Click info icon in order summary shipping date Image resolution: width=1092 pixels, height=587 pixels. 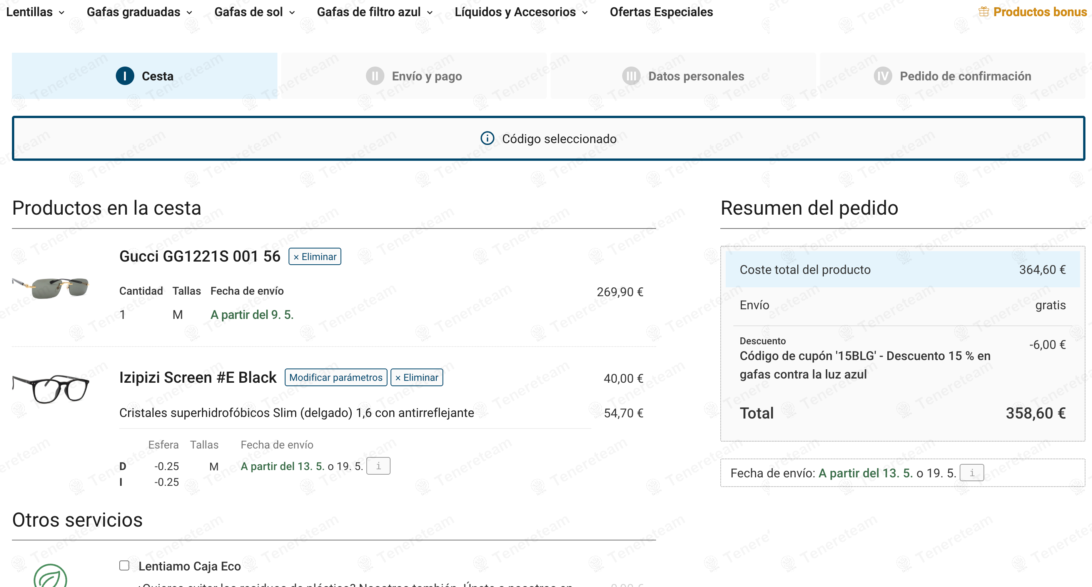[972, 473]
